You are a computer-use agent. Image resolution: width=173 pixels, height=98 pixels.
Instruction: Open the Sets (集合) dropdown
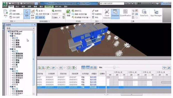point(56,17)
